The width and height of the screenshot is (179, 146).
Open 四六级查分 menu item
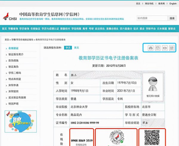coord(126,29)
